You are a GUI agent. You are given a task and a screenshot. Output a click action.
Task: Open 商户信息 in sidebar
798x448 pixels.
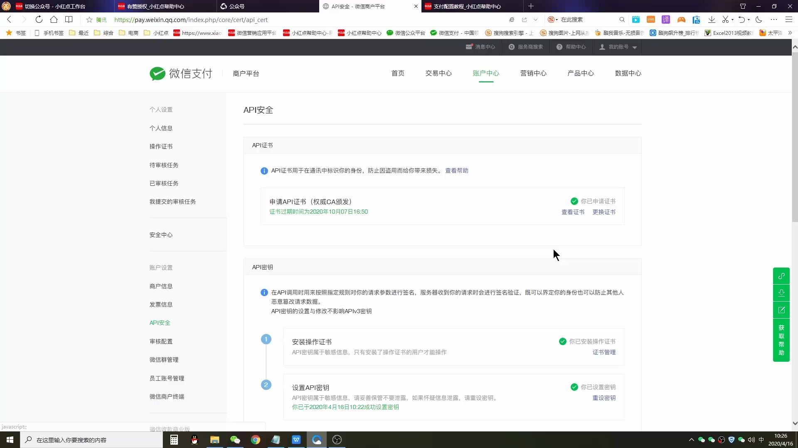pos(161,286)
